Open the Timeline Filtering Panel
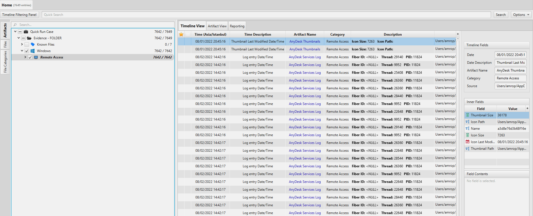The width and height of the screenshot is (533, 216). [19, 15]
